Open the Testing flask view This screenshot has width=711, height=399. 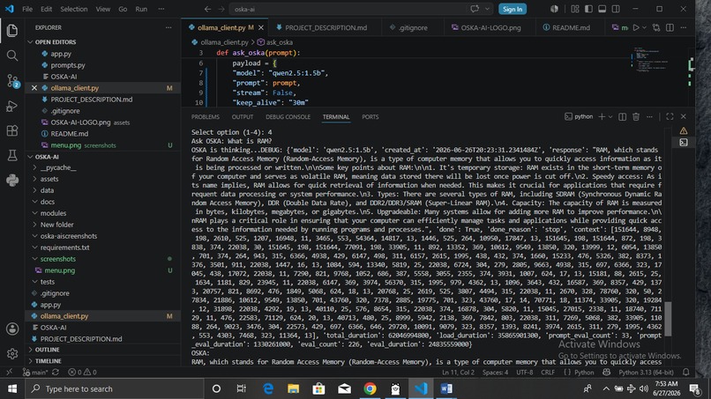coord(12,155)
